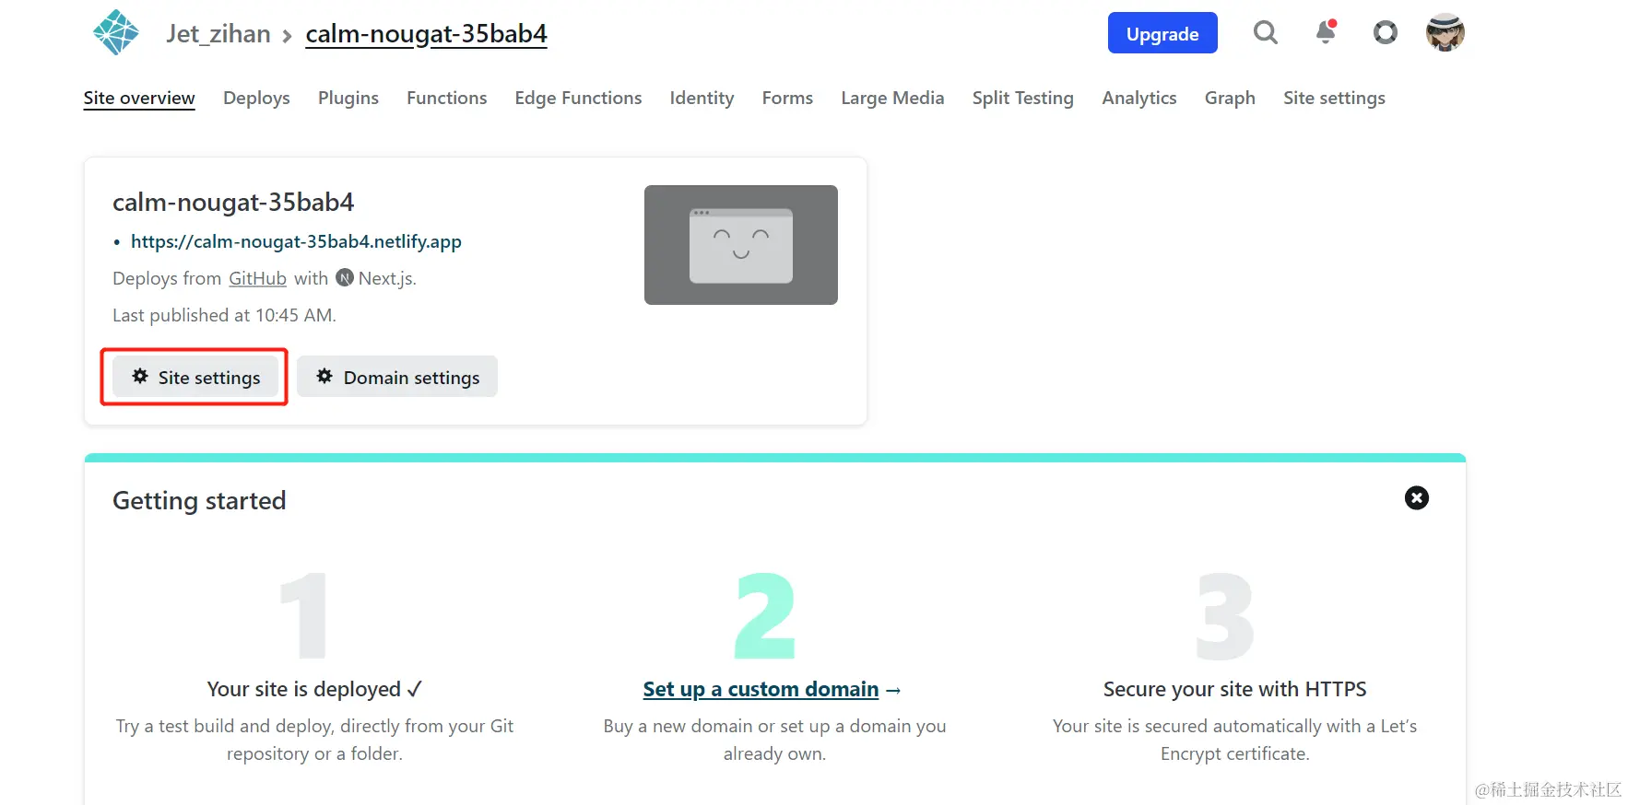
Task: Dismiss the Getting started panel
Action: (1416, 498)
